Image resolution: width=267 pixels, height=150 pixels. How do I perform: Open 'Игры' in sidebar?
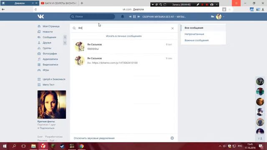[46, 70]
